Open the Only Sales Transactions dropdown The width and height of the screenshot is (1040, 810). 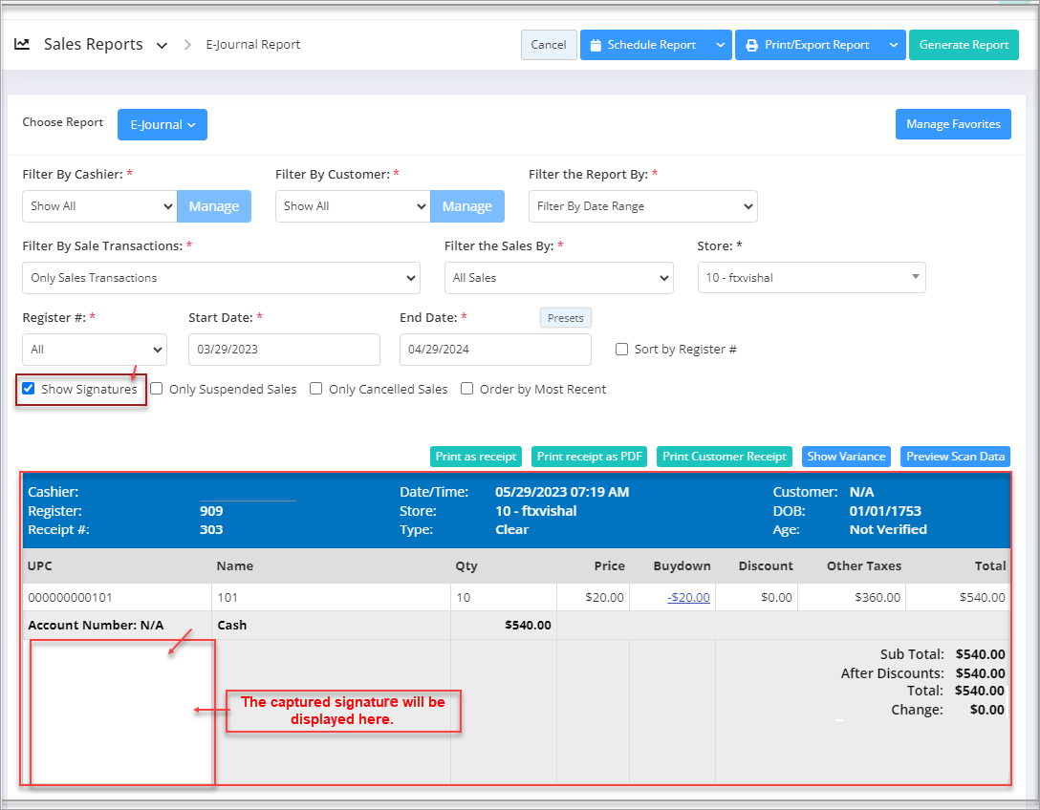tap(221, 278)
